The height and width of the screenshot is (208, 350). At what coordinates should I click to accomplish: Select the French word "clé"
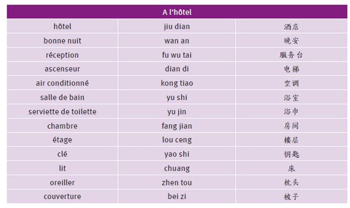pos(62,154)
